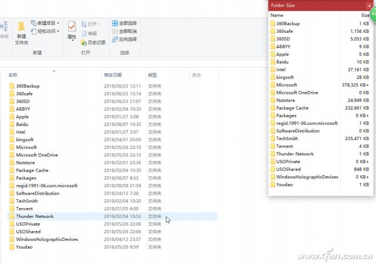Screen dimensions: 376x265
Task: Close the Folder Size window
Action: 370,5
